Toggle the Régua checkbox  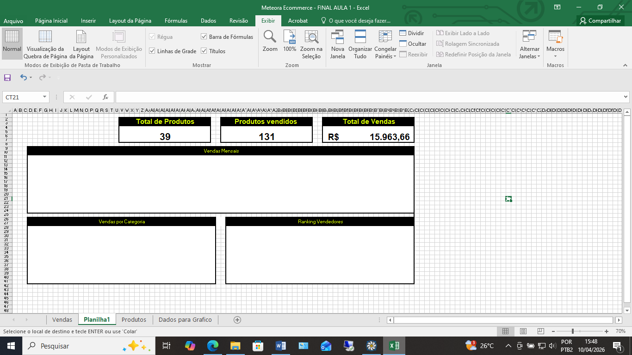(x=152, y=37)
